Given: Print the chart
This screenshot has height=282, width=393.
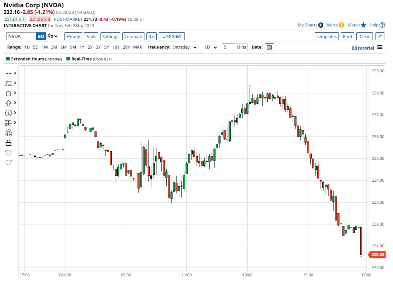Looking at the screenshot, I should 347,36.
